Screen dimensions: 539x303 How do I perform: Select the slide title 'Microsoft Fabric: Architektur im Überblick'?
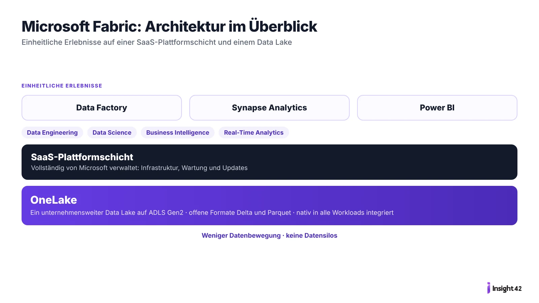[169, 26]
